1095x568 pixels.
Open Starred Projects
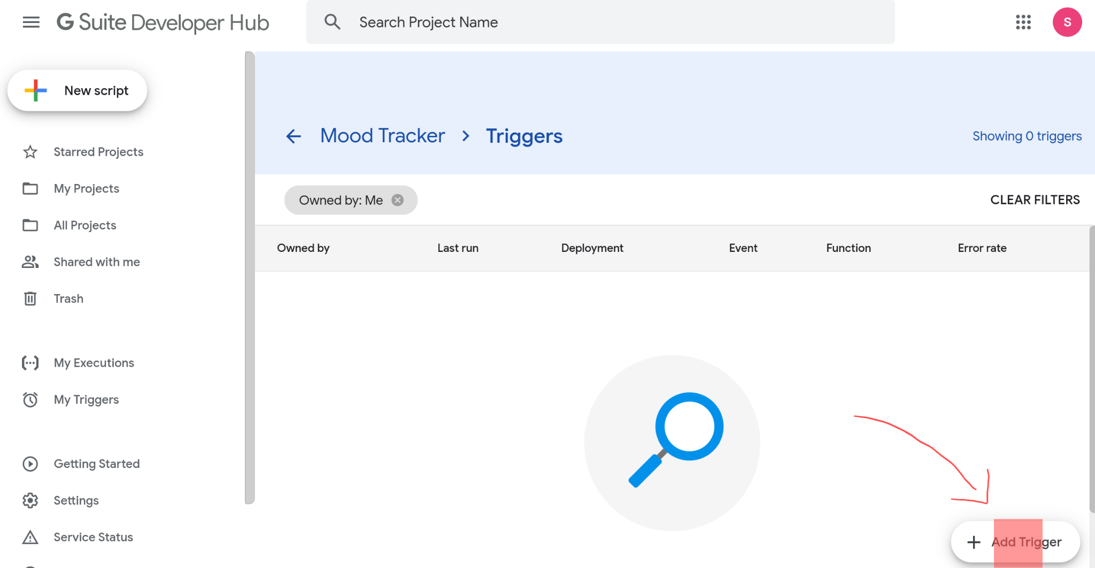point(98,152)
